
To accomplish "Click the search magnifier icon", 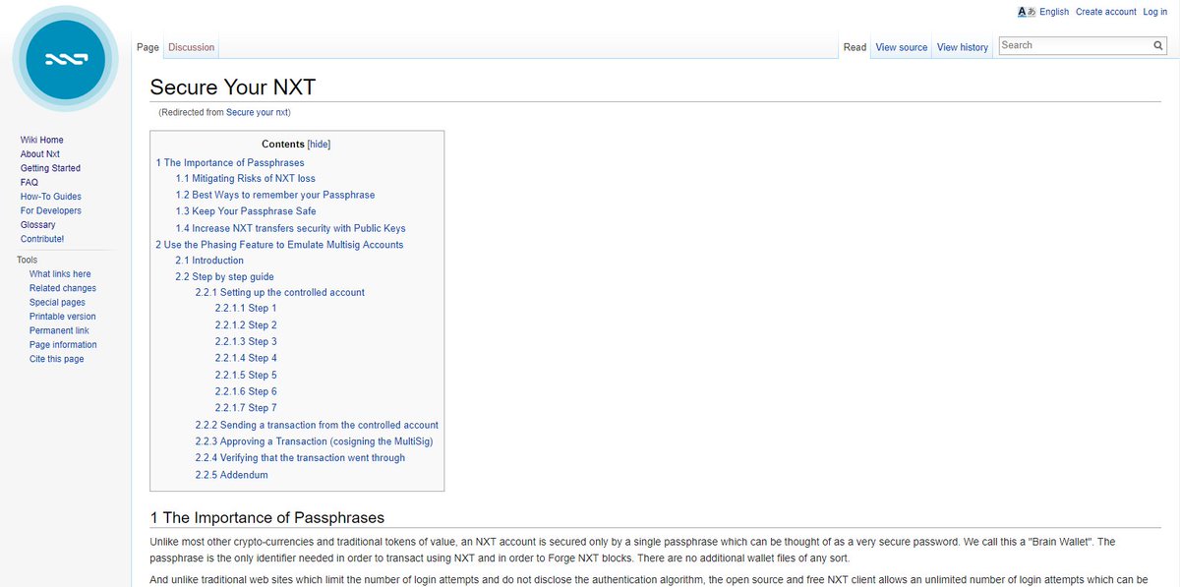I will [1158, 45].
